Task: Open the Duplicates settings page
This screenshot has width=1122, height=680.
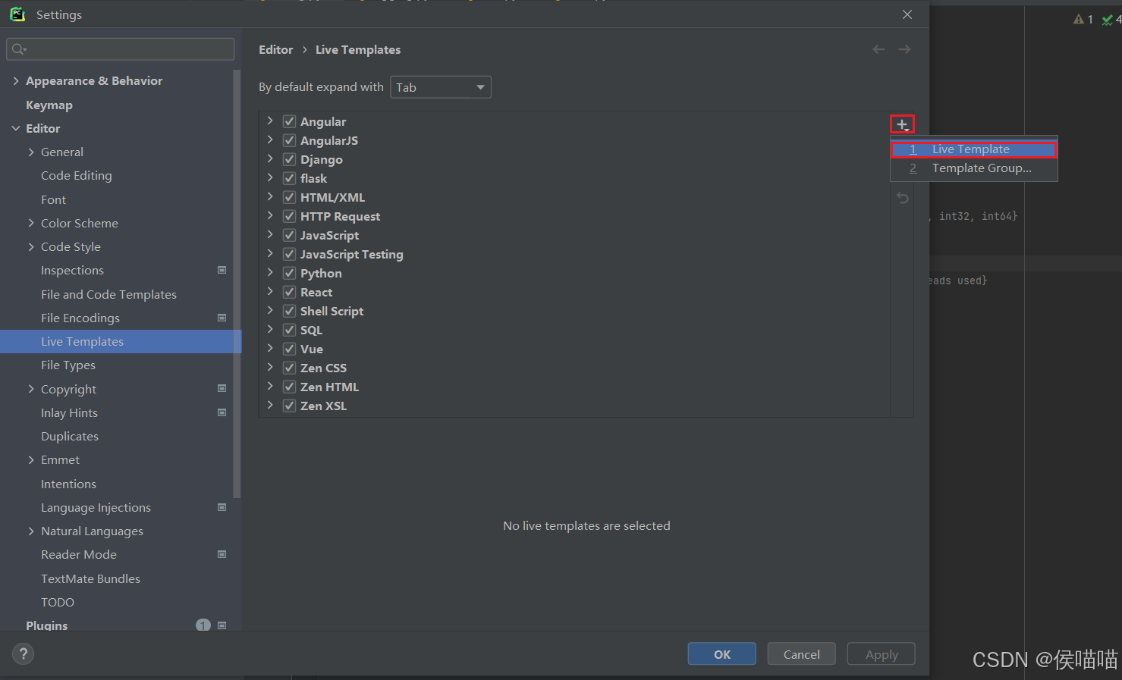Action: [70, 436]
